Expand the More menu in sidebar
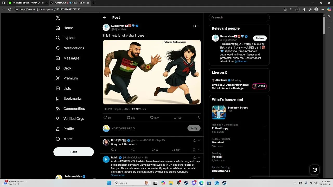The image size is (333, 187). pyautogui.click(x=64, y=139)
